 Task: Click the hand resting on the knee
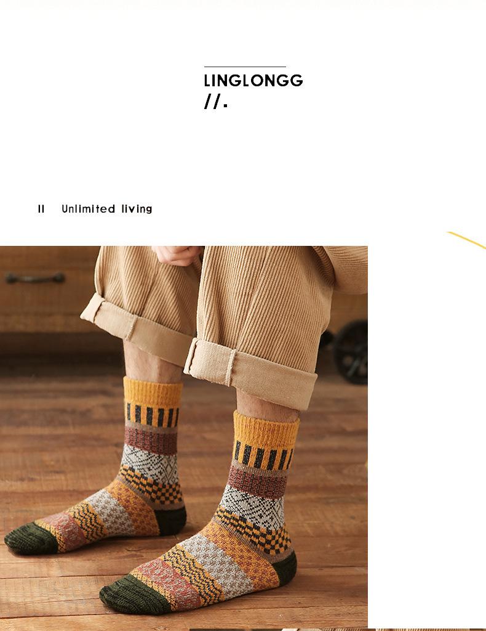(178, 255)
